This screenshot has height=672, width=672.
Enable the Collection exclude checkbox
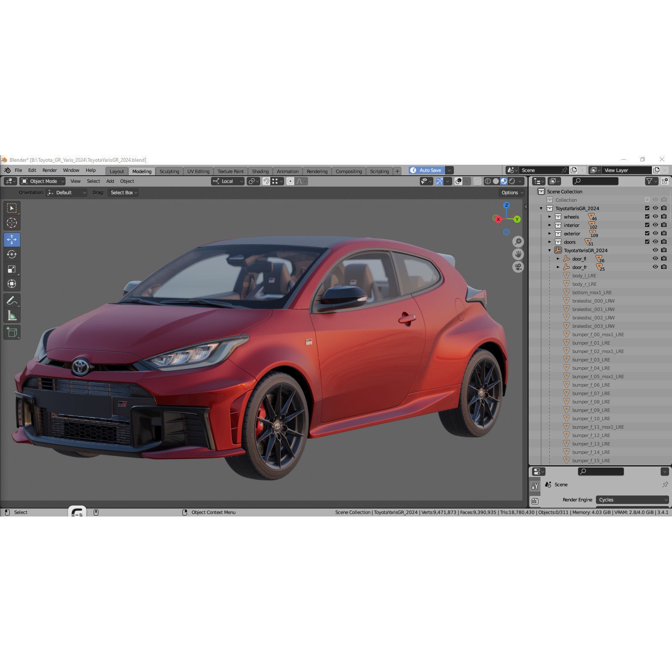pyautogui.click(x=647, y=200)
